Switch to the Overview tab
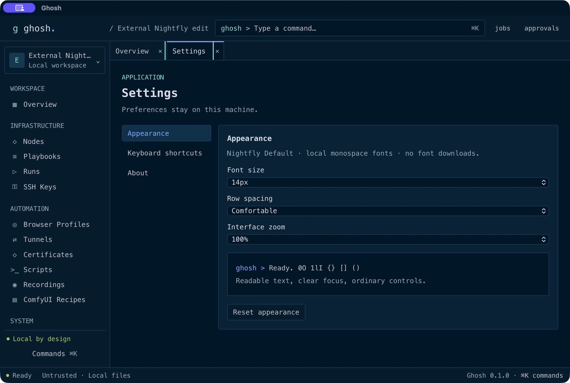 [x=132, y=51]
